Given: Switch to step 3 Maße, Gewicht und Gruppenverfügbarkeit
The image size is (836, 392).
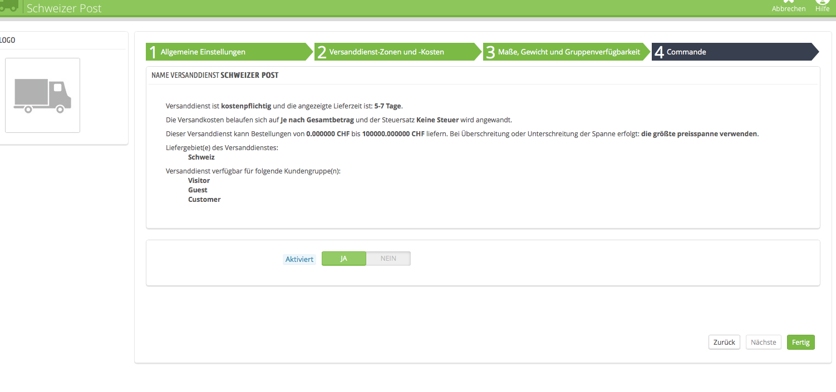Looking at the screenshot, I should pos(567,52).
